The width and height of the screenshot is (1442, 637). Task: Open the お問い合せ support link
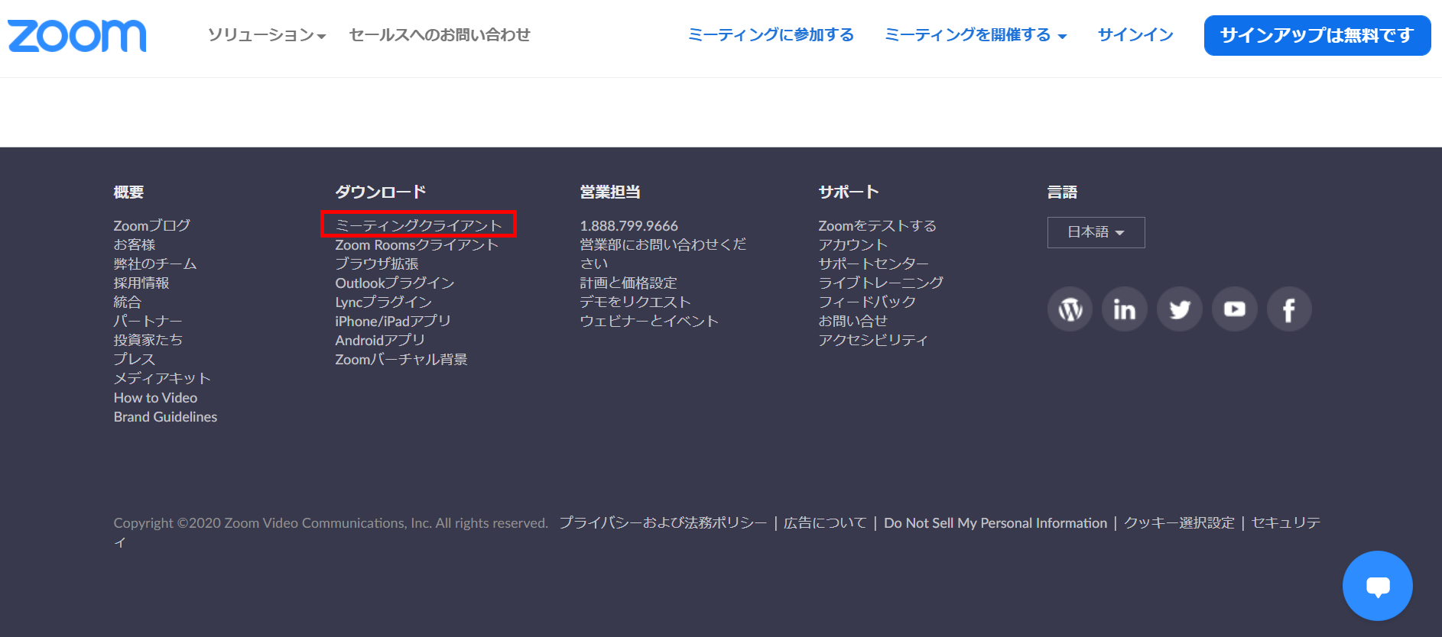coord(853,321)
